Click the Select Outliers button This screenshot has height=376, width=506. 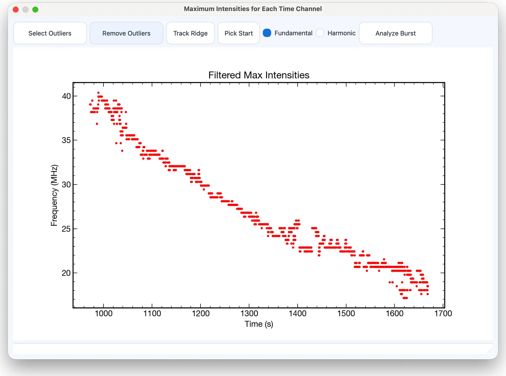point(50,33)
